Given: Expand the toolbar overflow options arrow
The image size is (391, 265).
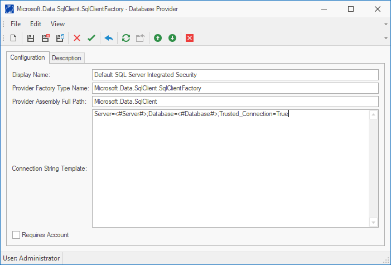Looking at the screenshot, I should (x=386, y=38).
